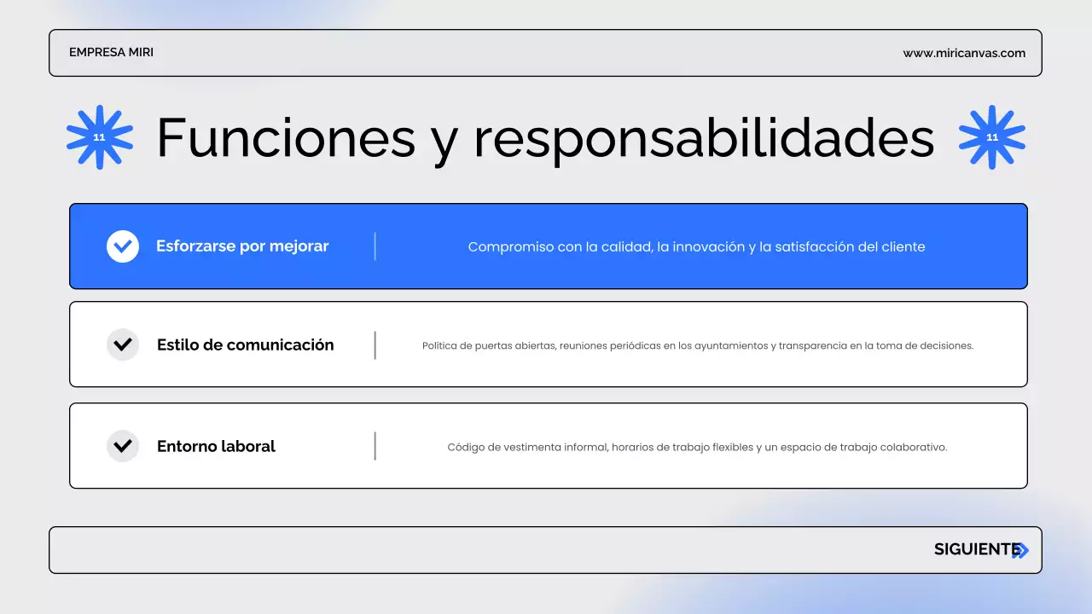Viewport: 1092px width, 614px height.
Task: Select the Funciones y responsabilidades title
Action: (544, 138)
